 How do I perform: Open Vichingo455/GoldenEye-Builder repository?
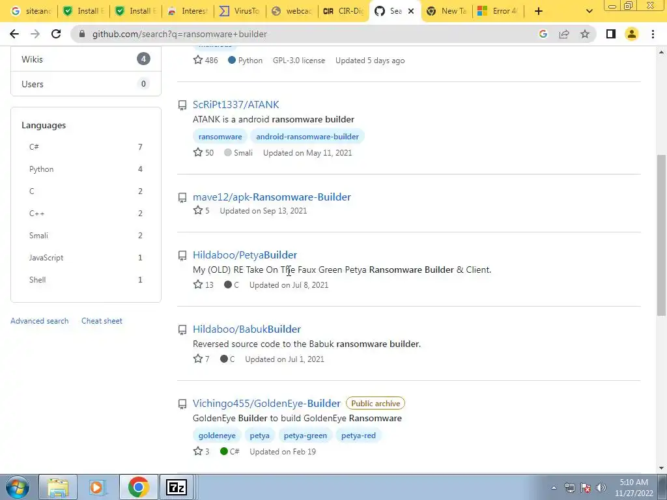(x=266, y=403)
